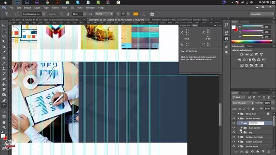Open the Essentials workspace dropdown

[262, 14]
